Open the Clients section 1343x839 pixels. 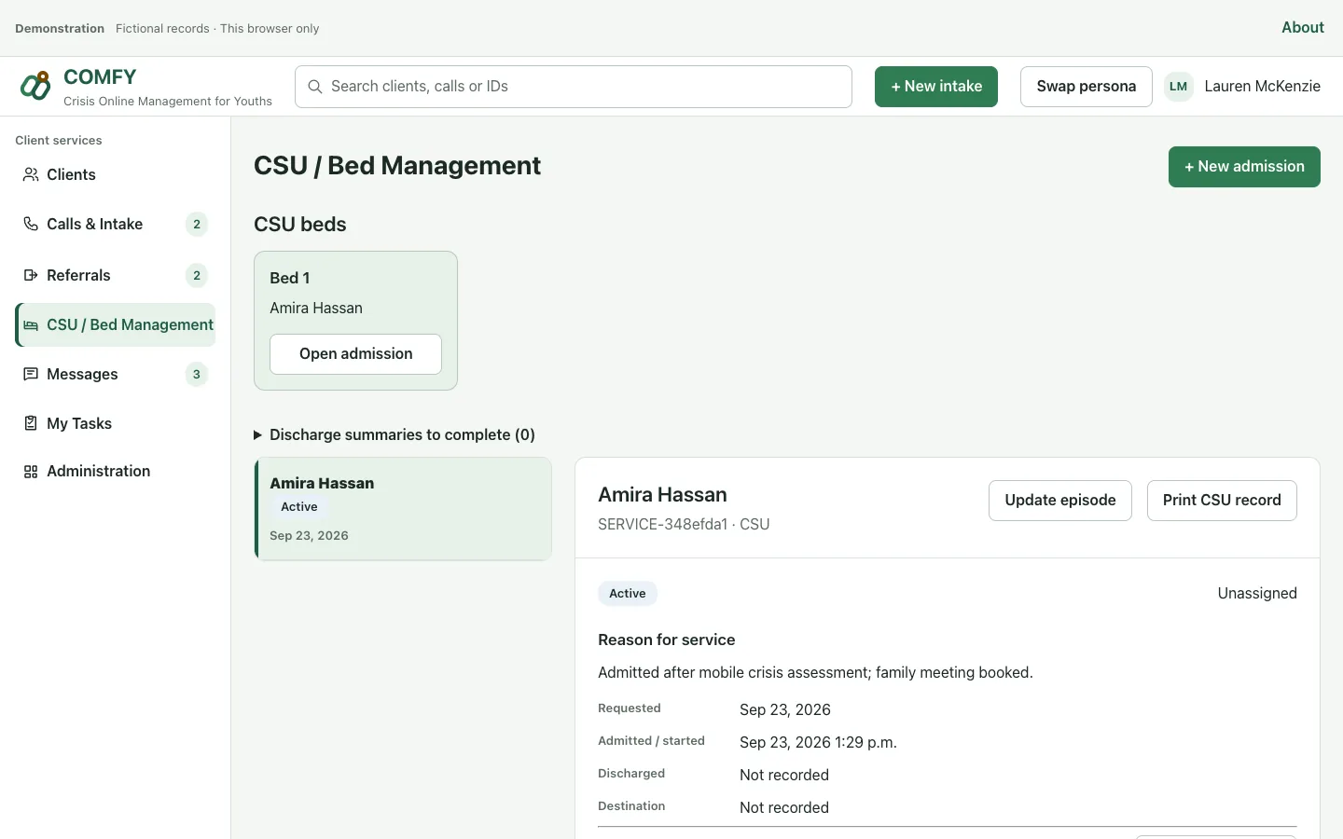(x=115, y=174)
